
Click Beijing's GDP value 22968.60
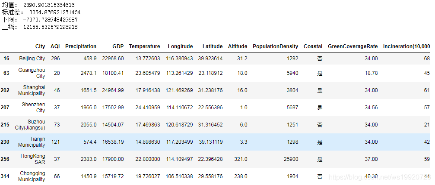[113, 59]
